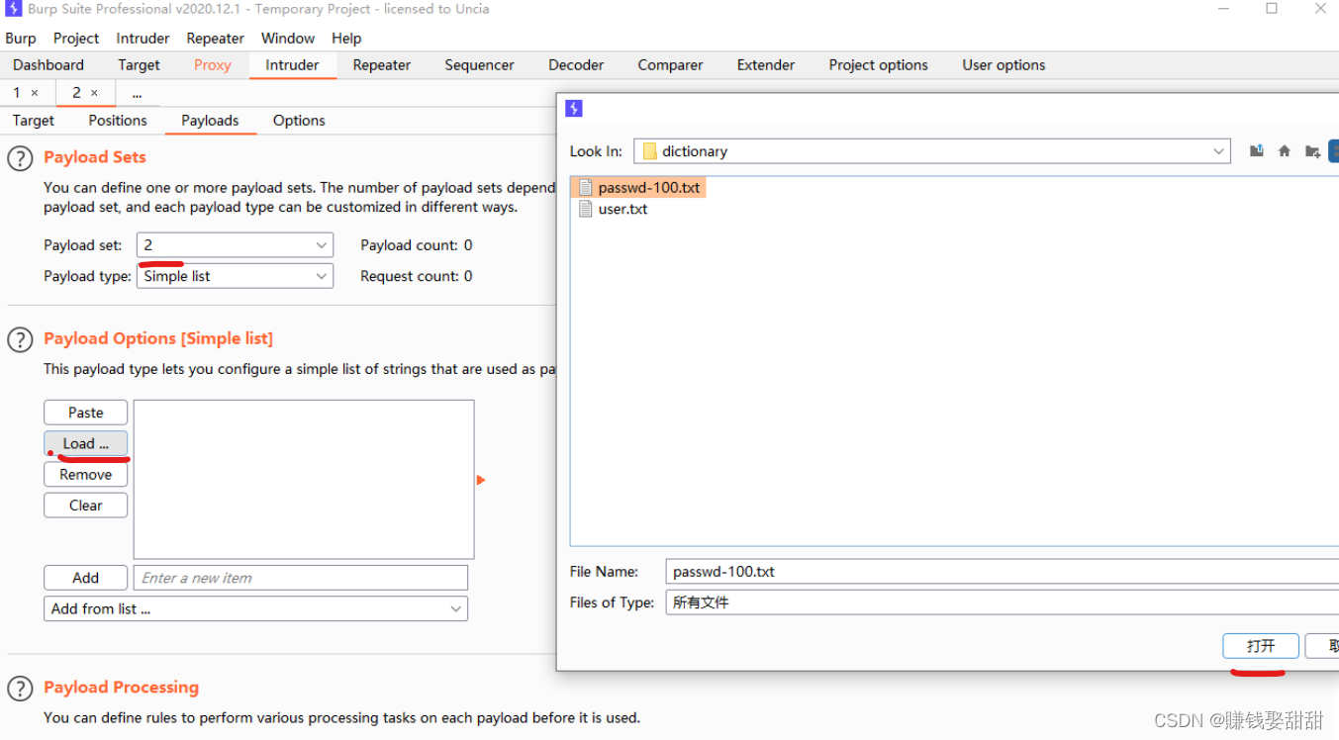Open a new Intruder tab with ...
This screenshot has width=1339, height=740.
tap(137, 94)
